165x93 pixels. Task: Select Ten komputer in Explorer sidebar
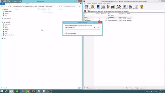[x=7, y=22]
